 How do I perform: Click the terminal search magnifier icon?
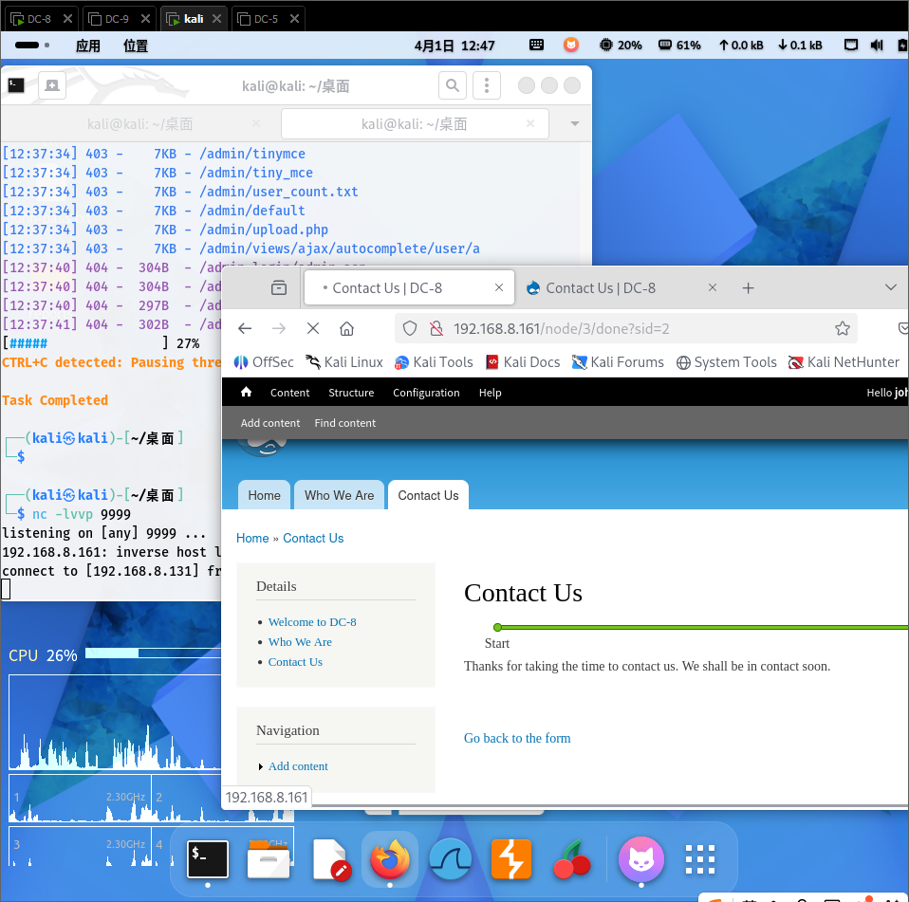tap(453, 85)
